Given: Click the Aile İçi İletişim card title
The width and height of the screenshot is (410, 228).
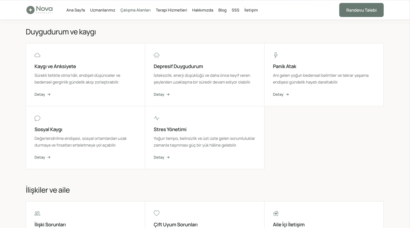Looking at the screenshot, I should pos(289,224).
